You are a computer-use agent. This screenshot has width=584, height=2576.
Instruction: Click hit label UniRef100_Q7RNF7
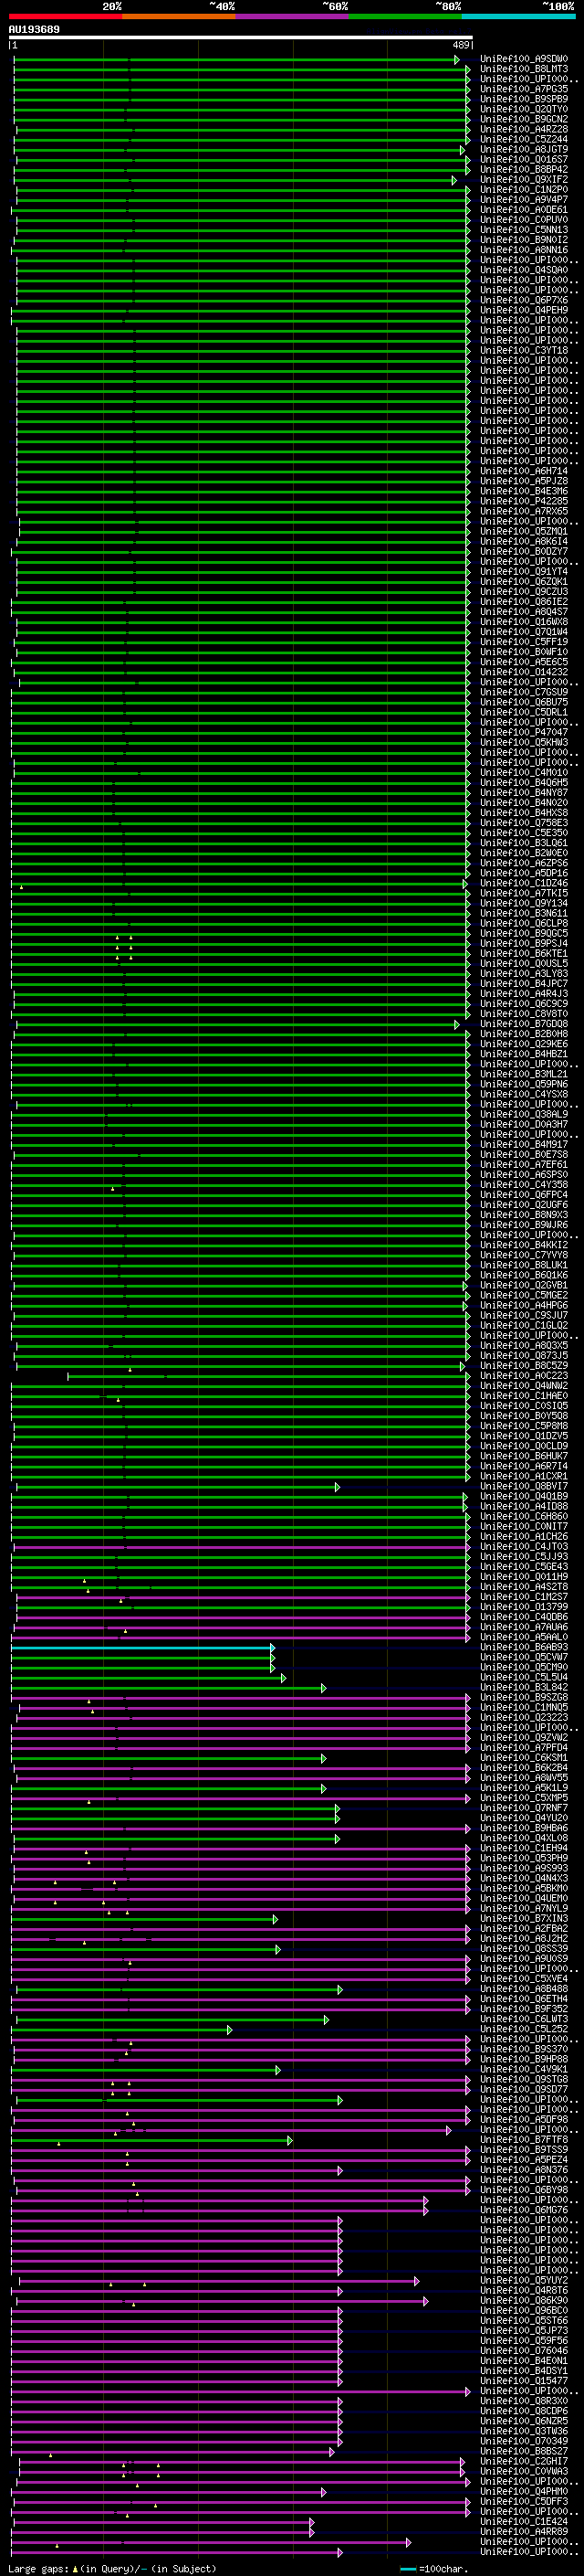point(524,1808)
